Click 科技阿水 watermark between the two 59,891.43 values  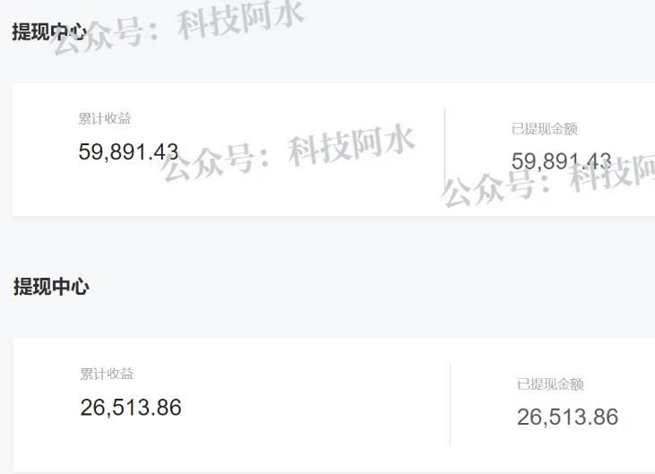click(351, 145)
